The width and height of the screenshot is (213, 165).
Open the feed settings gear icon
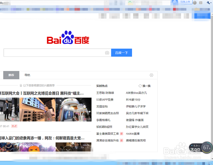tap(151, 75)
